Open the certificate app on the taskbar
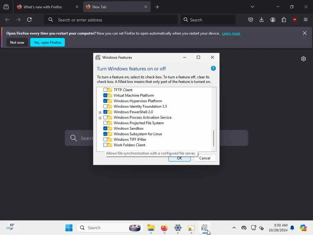 click(191, 228)
